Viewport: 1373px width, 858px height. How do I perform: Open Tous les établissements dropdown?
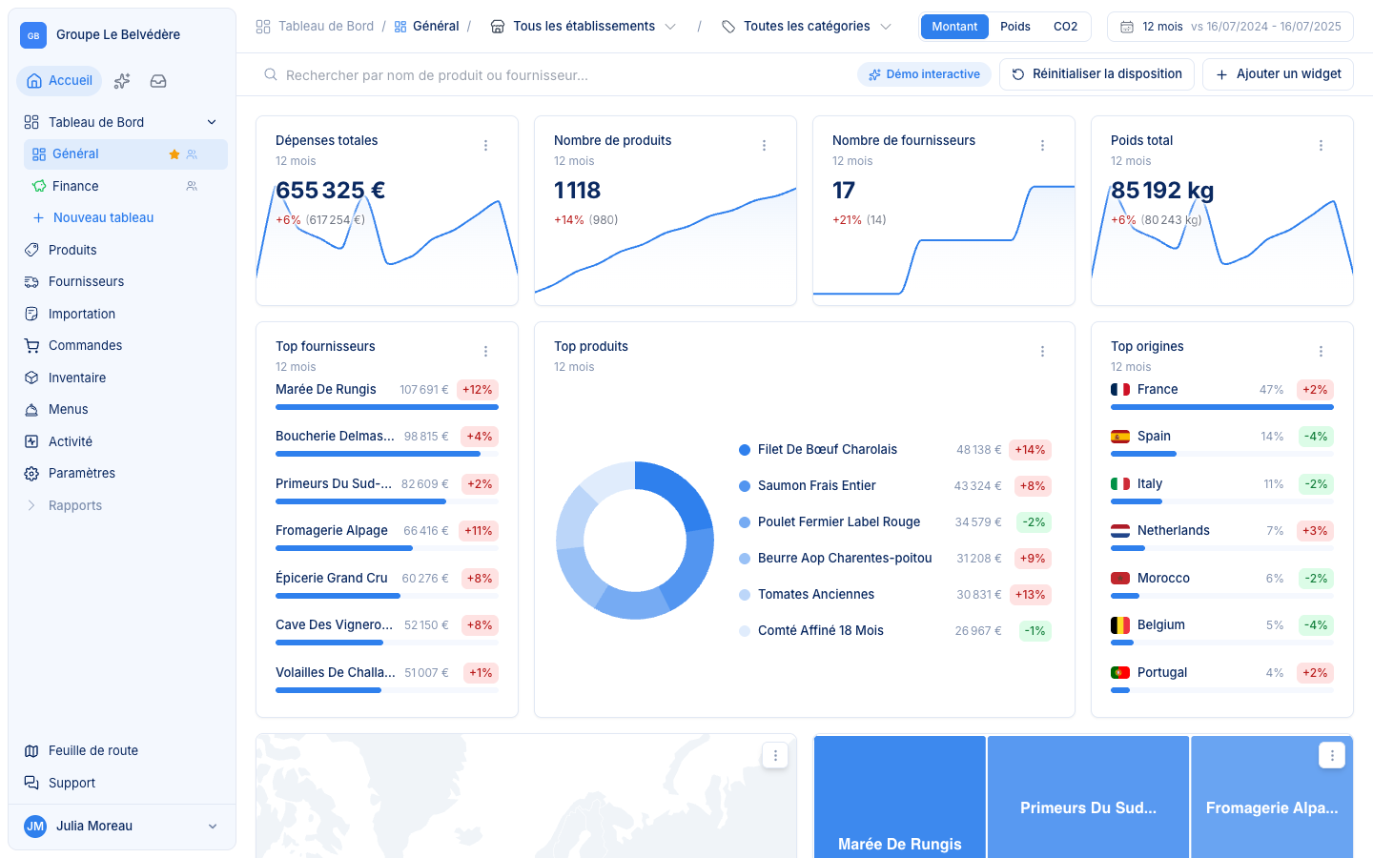[x=584, y=27]
